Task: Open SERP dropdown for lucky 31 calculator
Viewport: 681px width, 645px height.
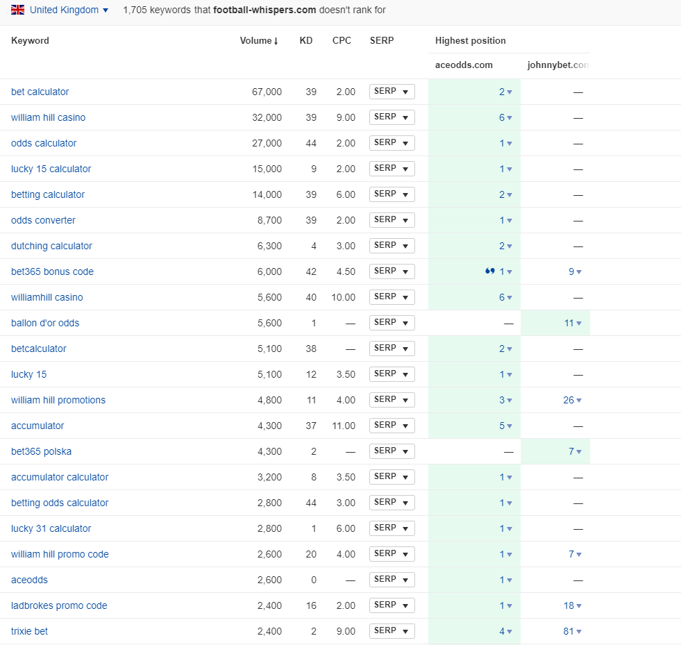Action: tap(392, 528)
